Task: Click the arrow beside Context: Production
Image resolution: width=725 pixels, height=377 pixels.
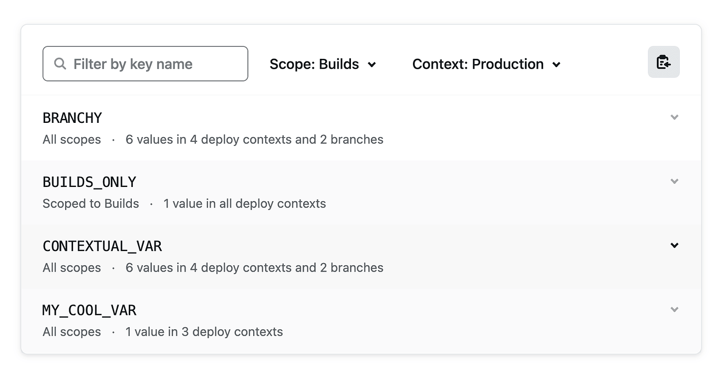Action: point(556,65)
